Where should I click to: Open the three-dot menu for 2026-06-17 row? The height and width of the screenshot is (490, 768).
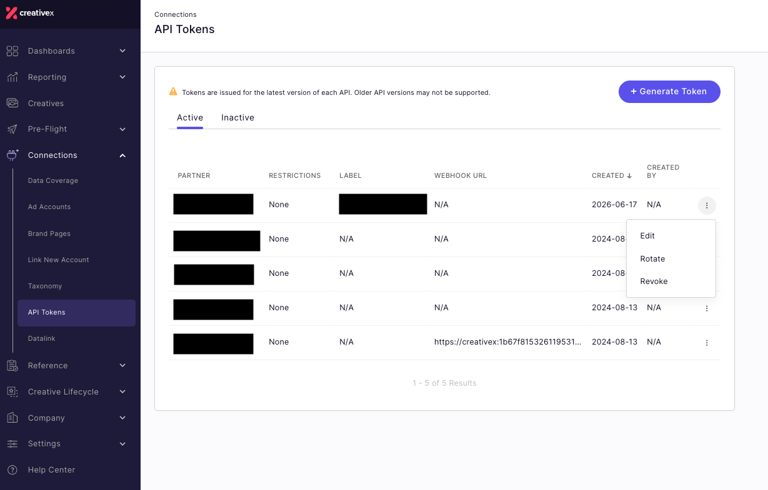pos(707,205)
